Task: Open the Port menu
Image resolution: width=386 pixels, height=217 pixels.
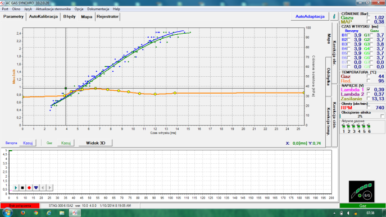Action: [x=5, y=9]
